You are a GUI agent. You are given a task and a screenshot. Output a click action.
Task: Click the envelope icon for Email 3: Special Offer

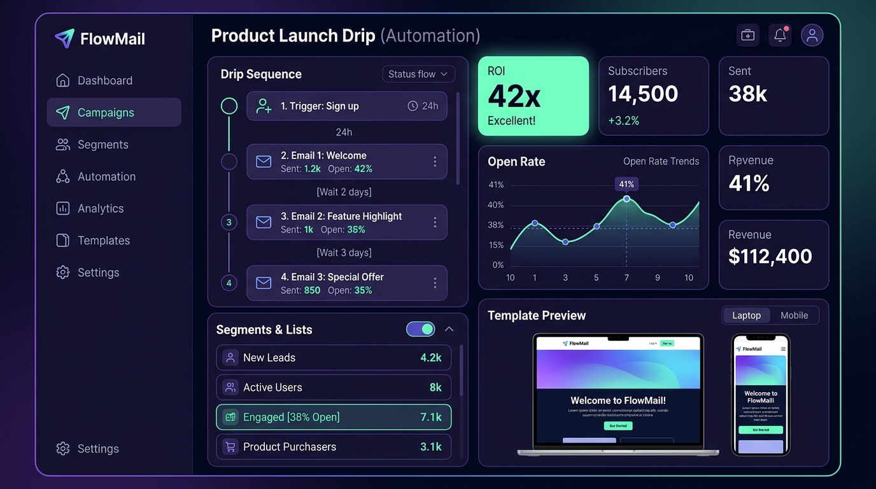click(264, 283)
